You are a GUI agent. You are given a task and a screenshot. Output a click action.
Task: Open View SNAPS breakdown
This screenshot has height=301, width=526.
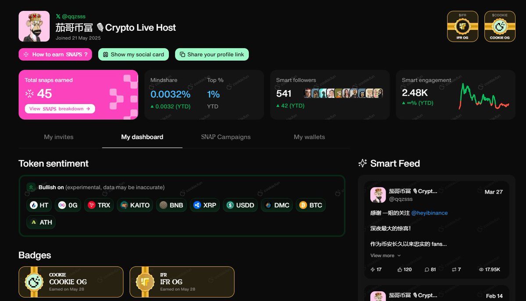[x=60, y=109]
